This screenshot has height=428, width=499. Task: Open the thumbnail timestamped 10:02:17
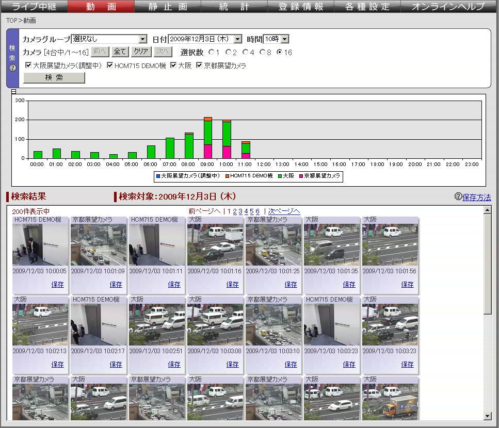(x=99, y=325)
